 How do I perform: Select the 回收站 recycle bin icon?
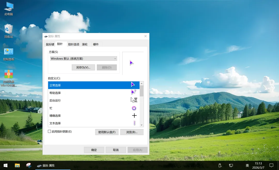tap(9, 31)
